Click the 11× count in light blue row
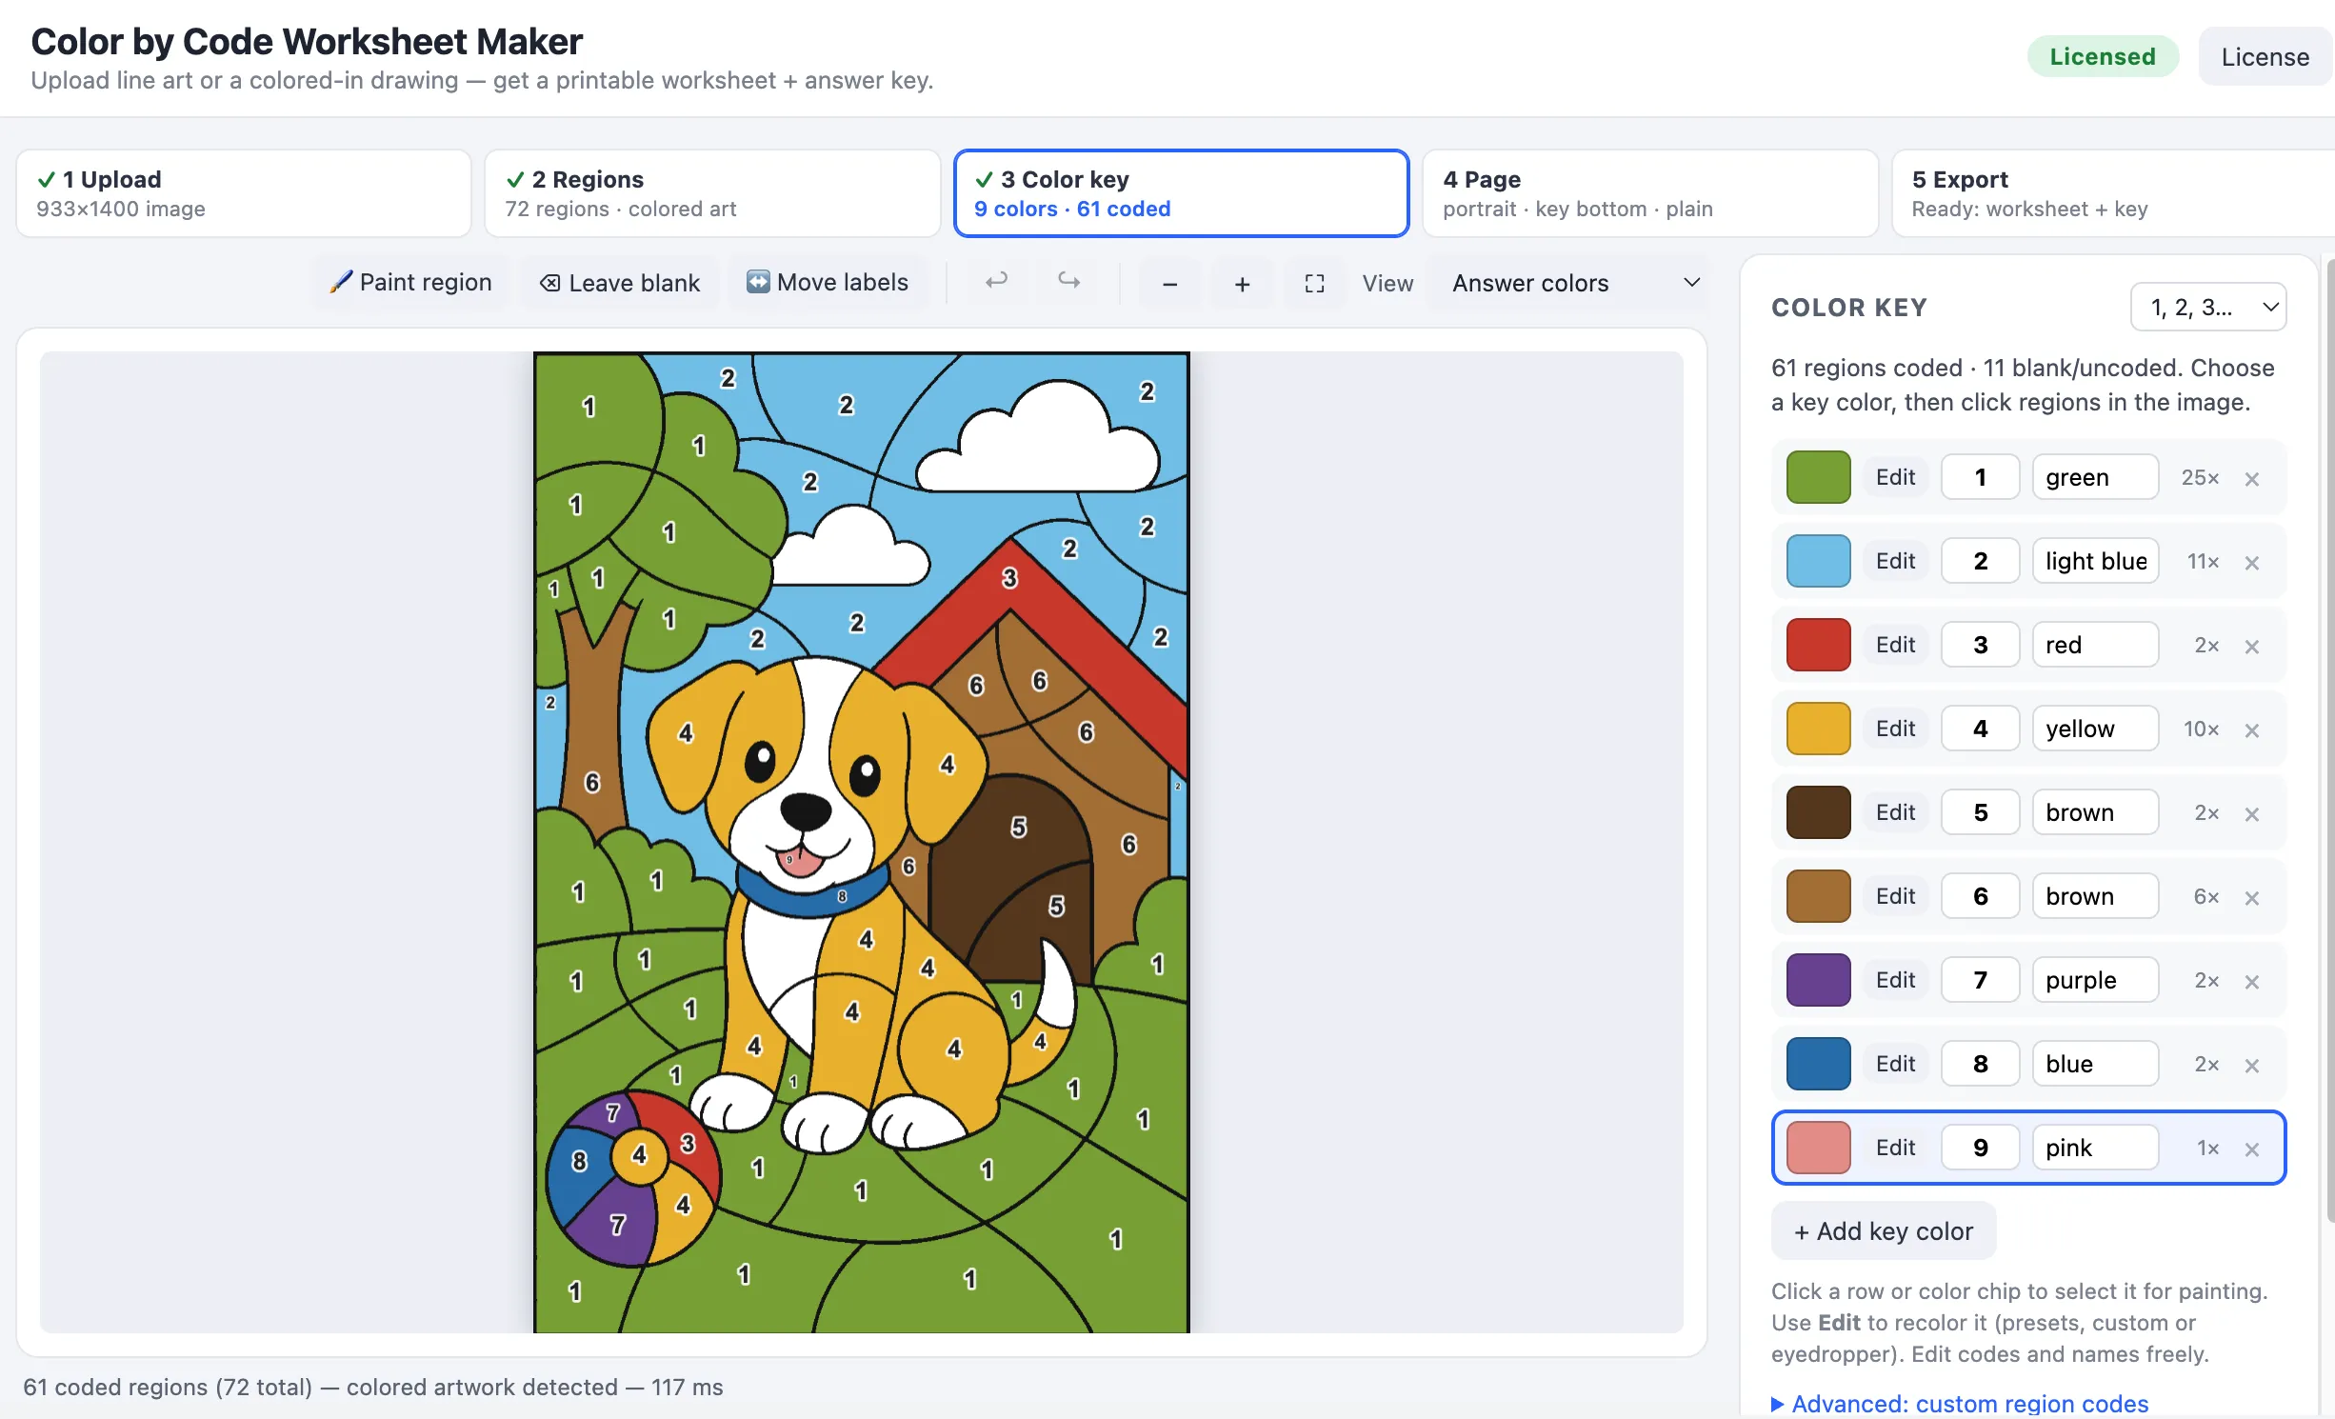Viewport: 2335px width, 1419px height. click(2203, 561)
